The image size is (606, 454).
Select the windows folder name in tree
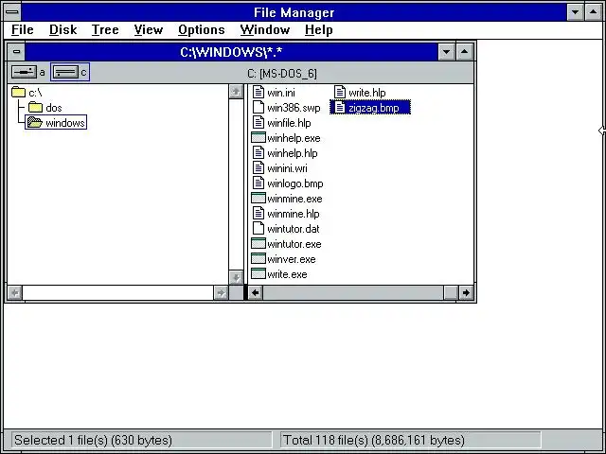click(x=65, y=123)
